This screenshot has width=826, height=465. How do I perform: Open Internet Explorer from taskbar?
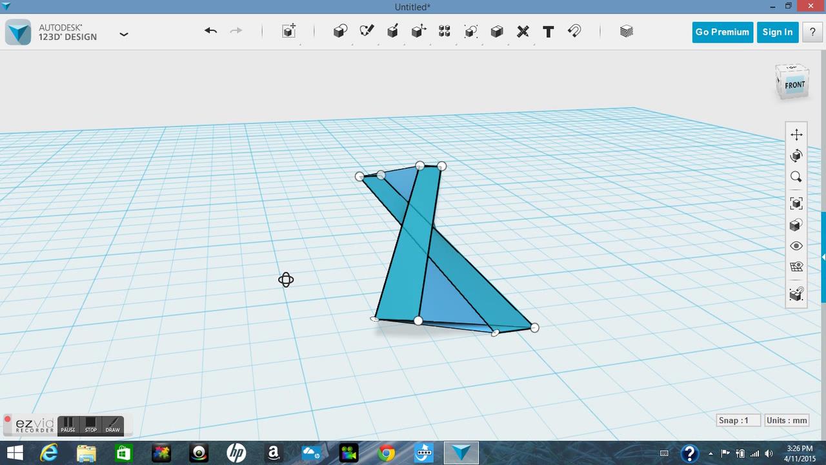coord(49,453)
